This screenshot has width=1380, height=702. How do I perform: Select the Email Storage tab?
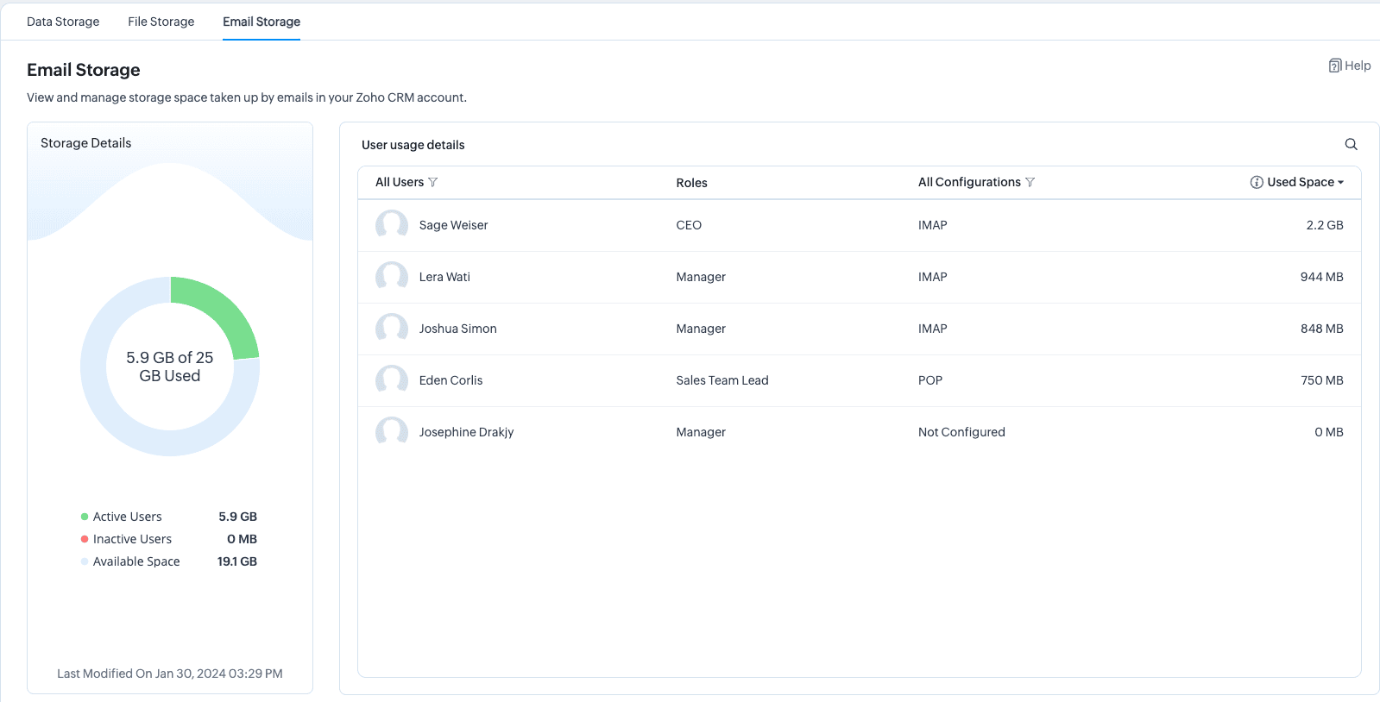tap(262, 22)
